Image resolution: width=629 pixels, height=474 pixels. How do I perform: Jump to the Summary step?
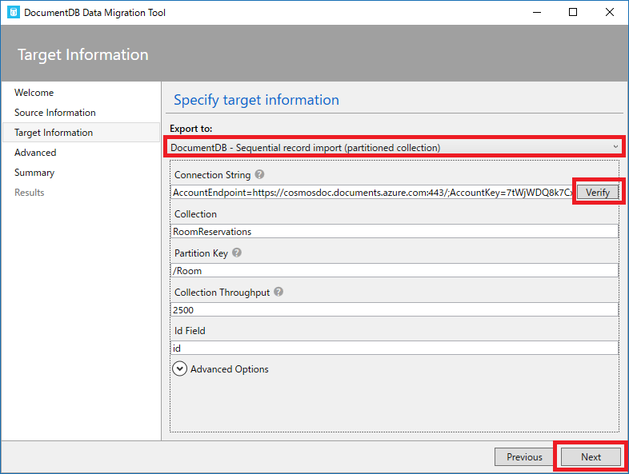(x=34, y=173)
